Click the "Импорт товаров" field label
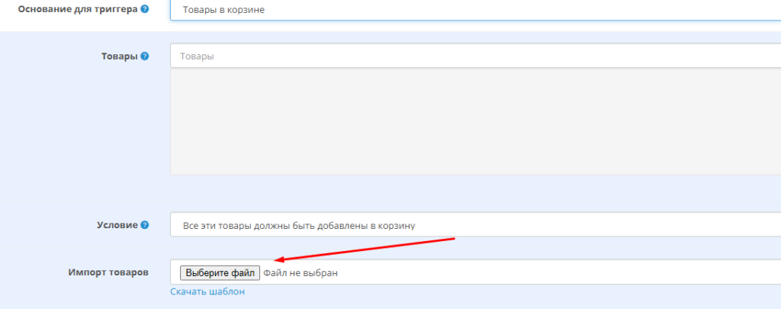 pyautogui.click(x=107, y=272)
